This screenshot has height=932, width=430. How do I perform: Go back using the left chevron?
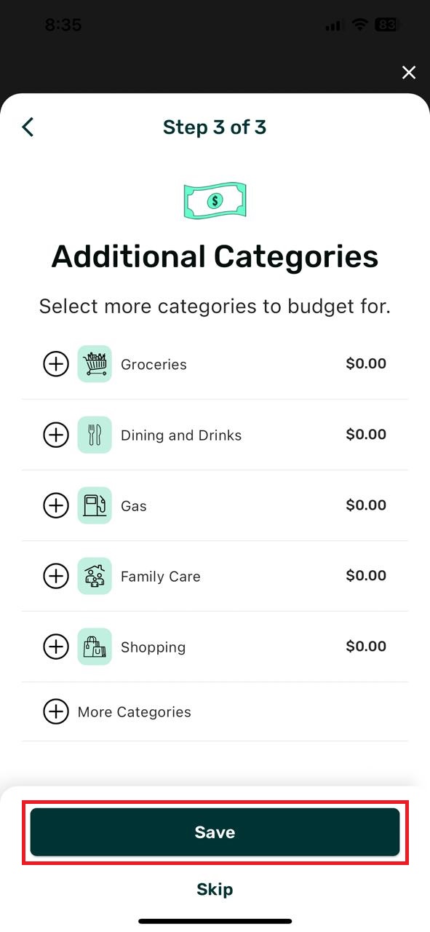[x=27, y=127]
